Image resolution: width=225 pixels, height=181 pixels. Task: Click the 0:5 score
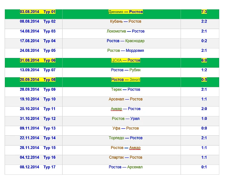click(204, 80)
